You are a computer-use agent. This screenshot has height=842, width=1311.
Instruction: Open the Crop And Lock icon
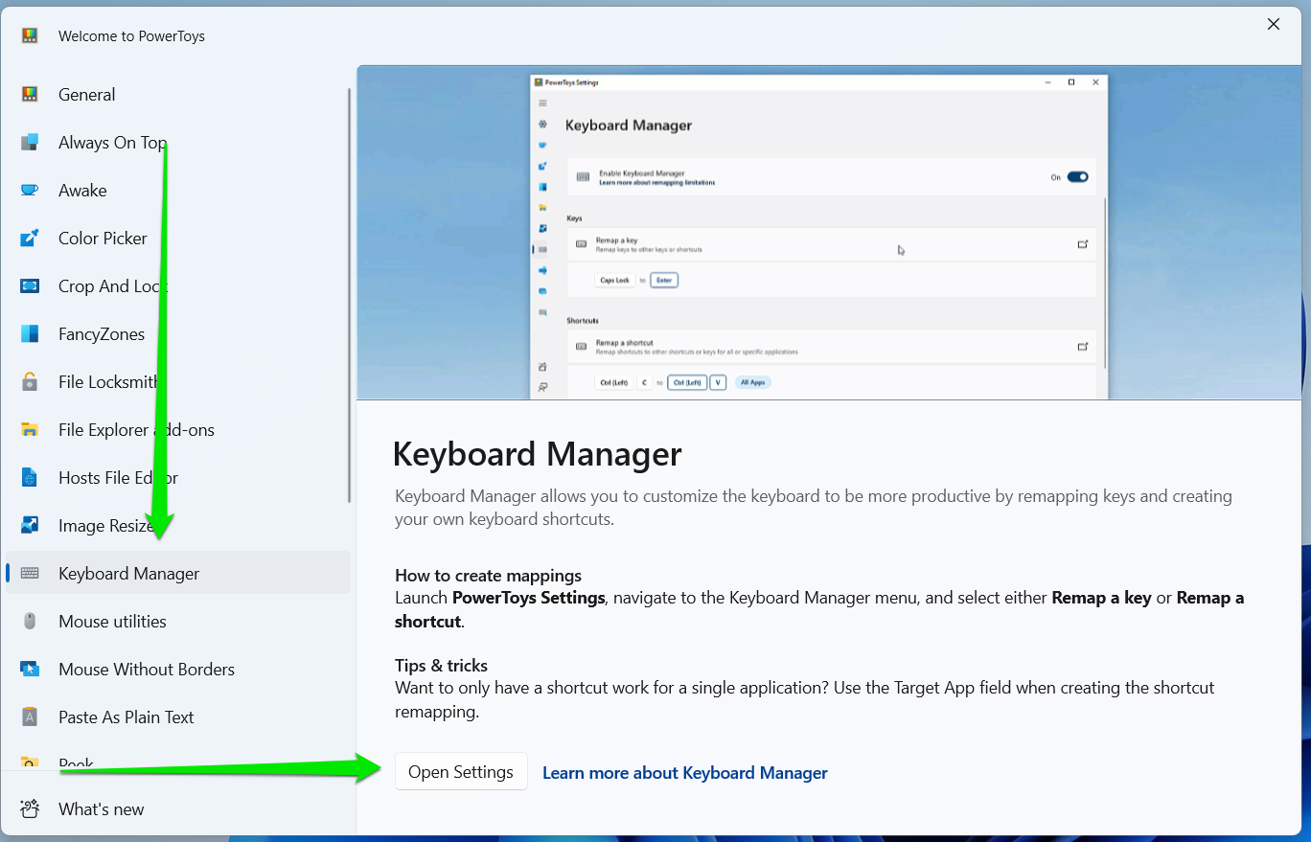pos(30,285)
